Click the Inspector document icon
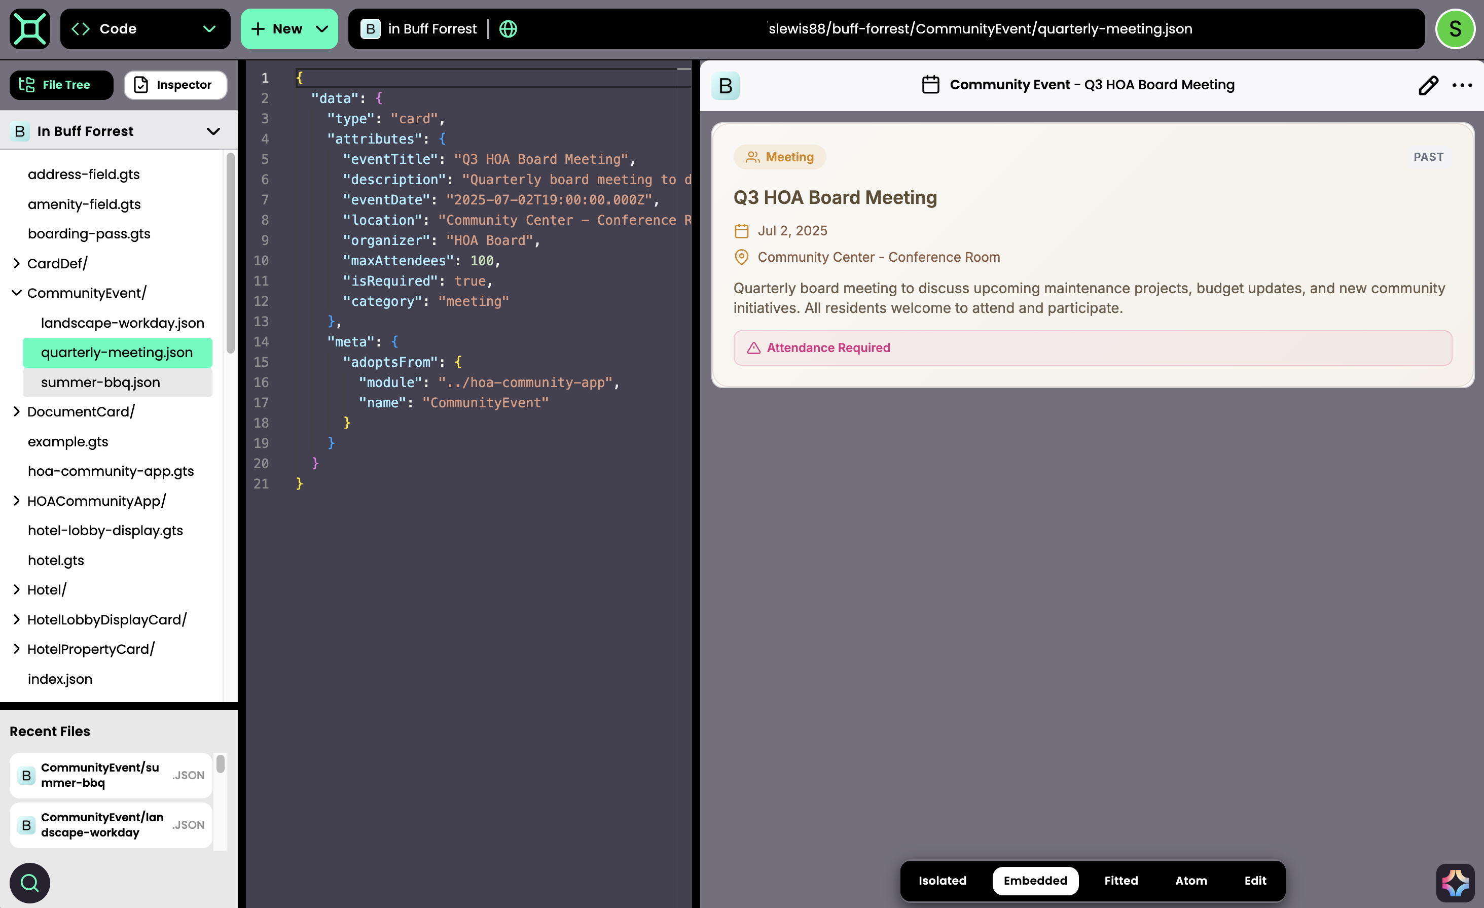 click(140, 84)
